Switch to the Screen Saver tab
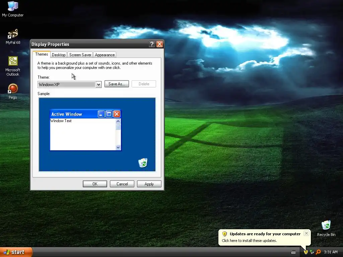 click(80, 55)
